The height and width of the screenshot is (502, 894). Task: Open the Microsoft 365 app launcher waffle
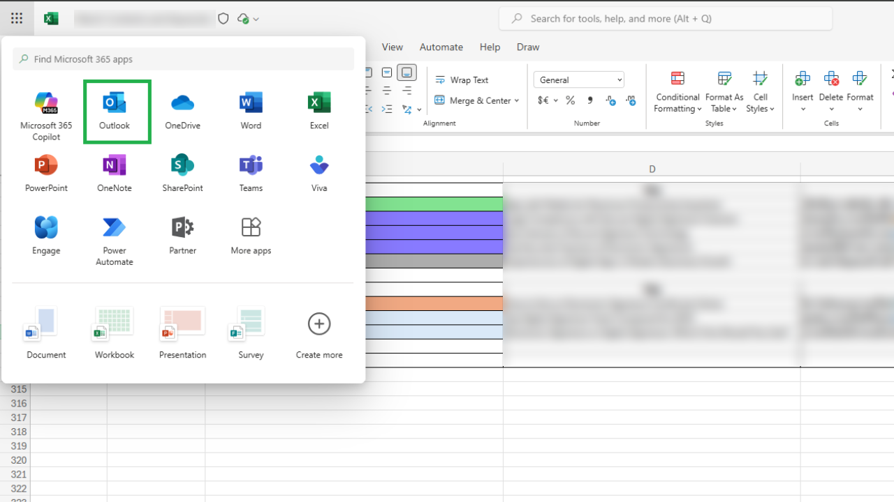17,19
